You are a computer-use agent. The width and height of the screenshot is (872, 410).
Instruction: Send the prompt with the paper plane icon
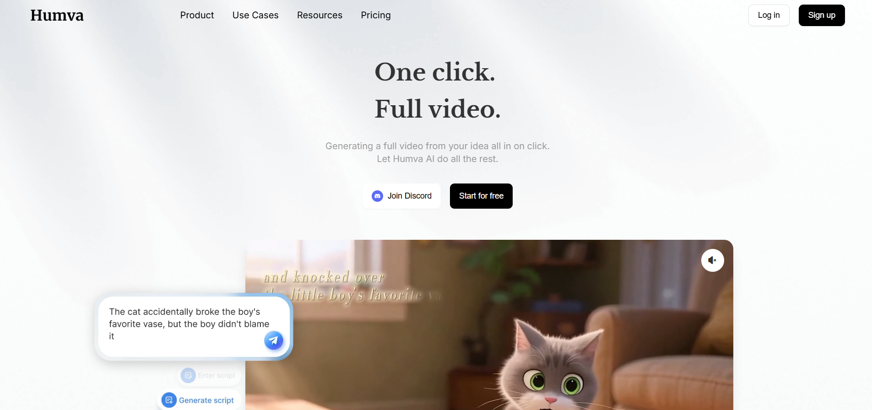pos(274,340)
